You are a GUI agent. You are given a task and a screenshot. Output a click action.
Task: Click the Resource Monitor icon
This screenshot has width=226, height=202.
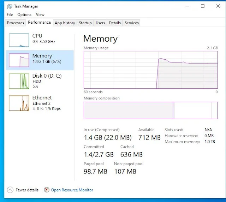(47, 190)
